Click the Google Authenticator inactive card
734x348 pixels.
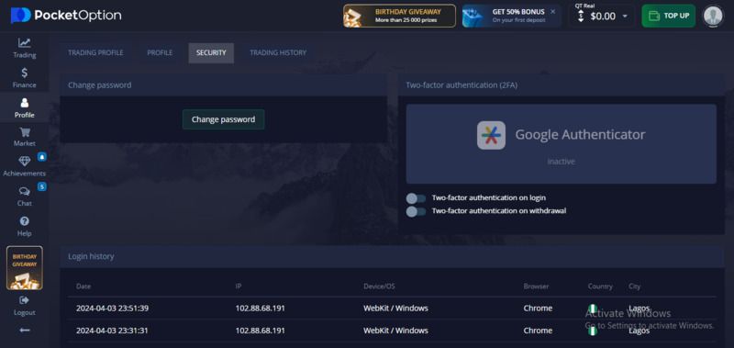coord(561,144)
